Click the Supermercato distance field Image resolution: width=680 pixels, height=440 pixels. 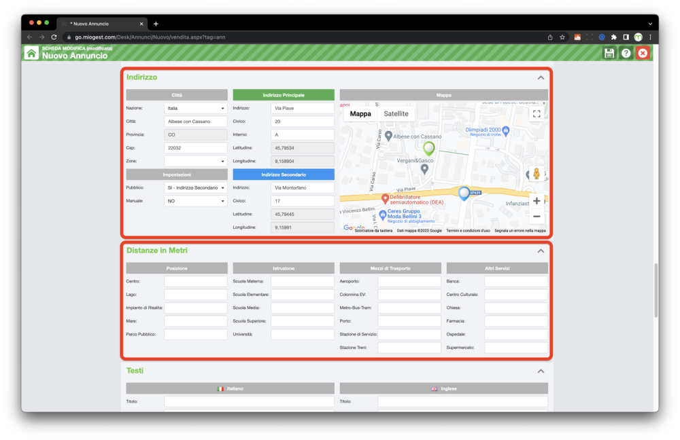pos(516,348)
